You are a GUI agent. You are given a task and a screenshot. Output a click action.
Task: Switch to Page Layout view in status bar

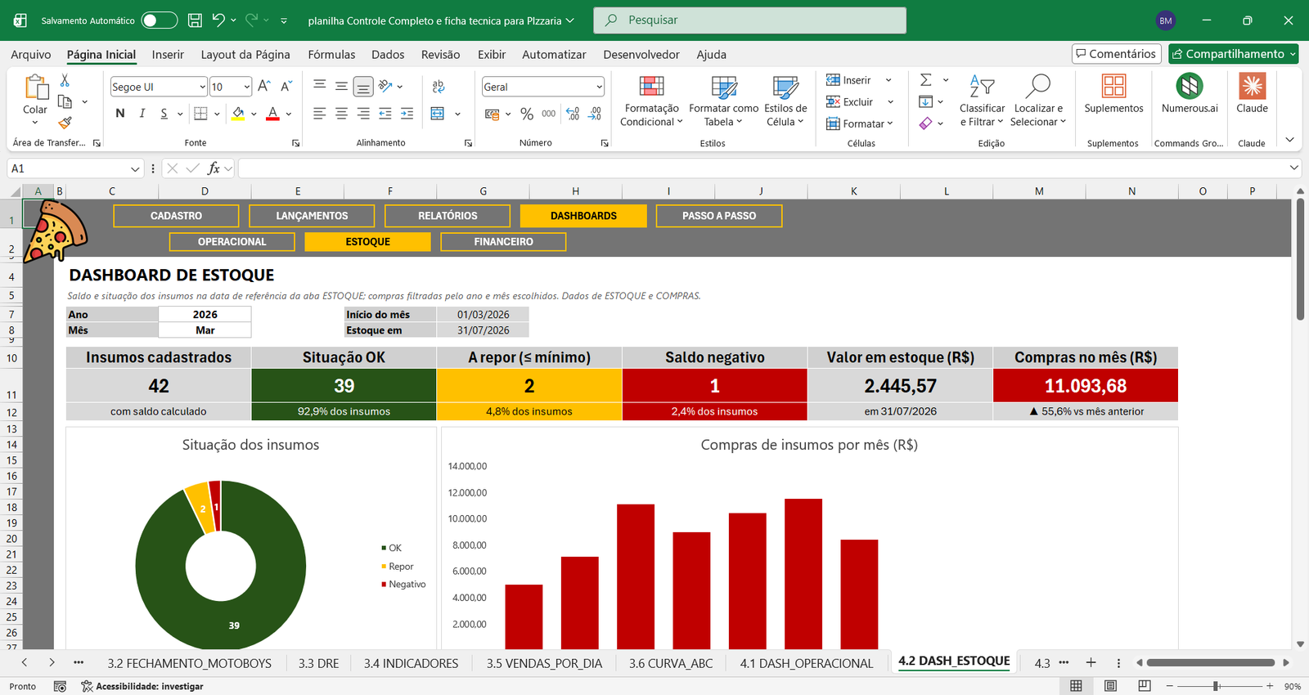tap(1110, 686)
